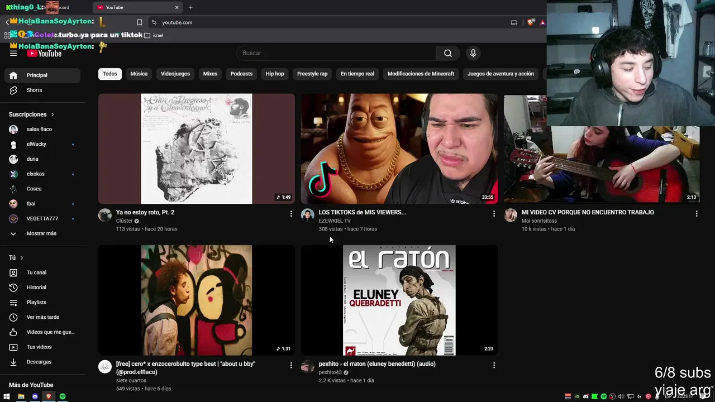This screenshot has width=715, height=402.
Task: Open Descargas in sidebar
Action: coord(42,362)
